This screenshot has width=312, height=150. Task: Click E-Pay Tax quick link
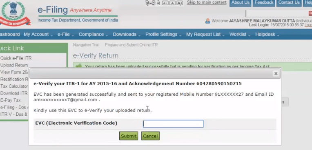[10, 100]
